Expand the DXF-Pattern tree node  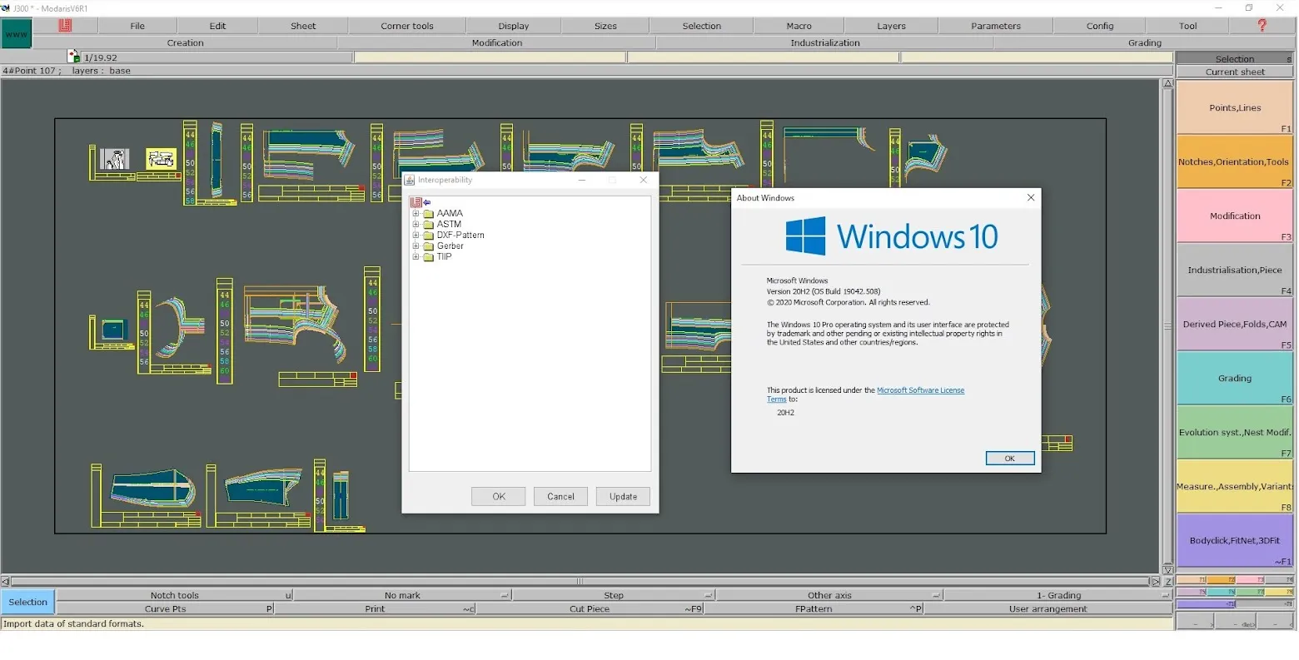point(416,235)
